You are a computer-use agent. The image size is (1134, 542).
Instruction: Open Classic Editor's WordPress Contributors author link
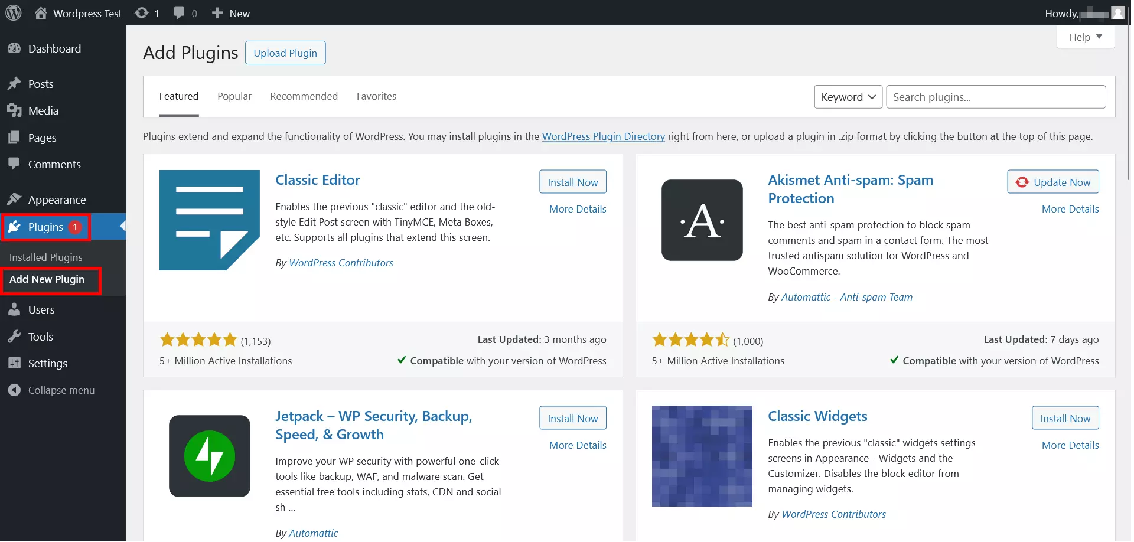click(341, 263)
